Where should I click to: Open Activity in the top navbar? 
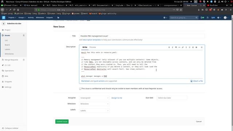31,17
